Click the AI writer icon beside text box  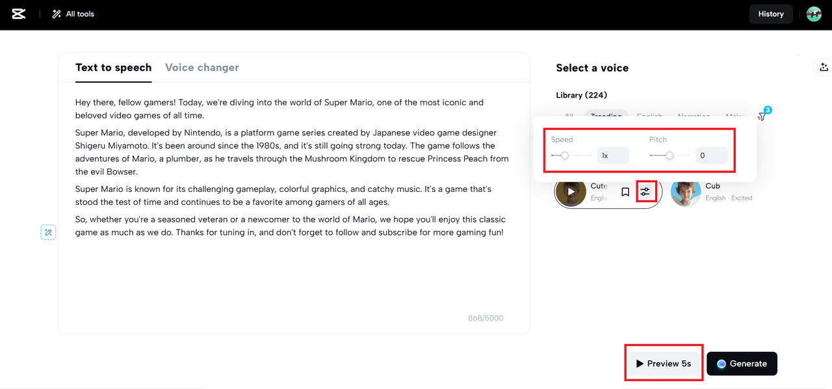click(x=48, y=232)
